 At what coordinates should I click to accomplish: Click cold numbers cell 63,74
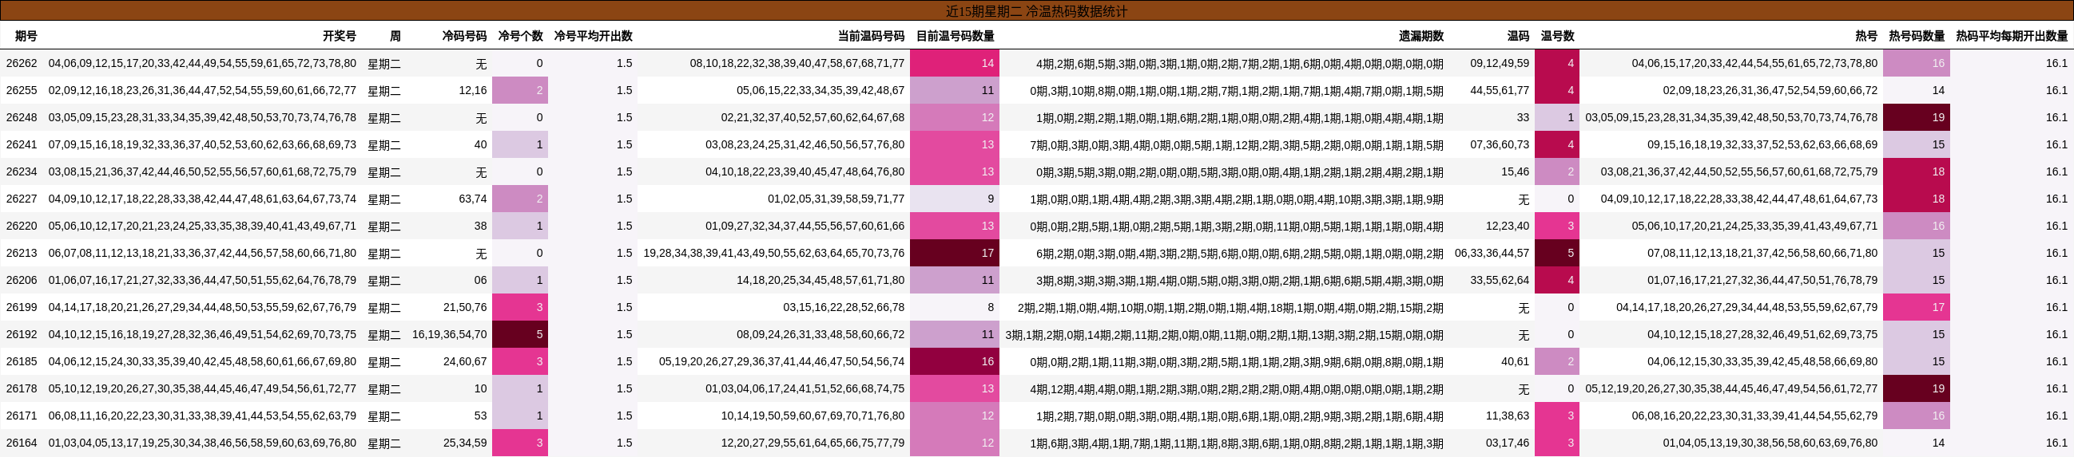click(473, 199)
